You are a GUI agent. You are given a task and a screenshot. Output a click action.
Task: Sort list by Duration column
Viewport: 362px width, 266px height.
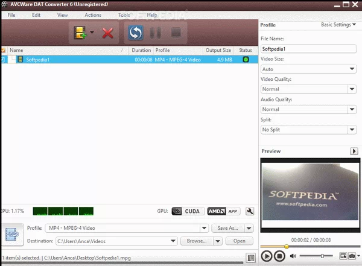click(141, 50)
